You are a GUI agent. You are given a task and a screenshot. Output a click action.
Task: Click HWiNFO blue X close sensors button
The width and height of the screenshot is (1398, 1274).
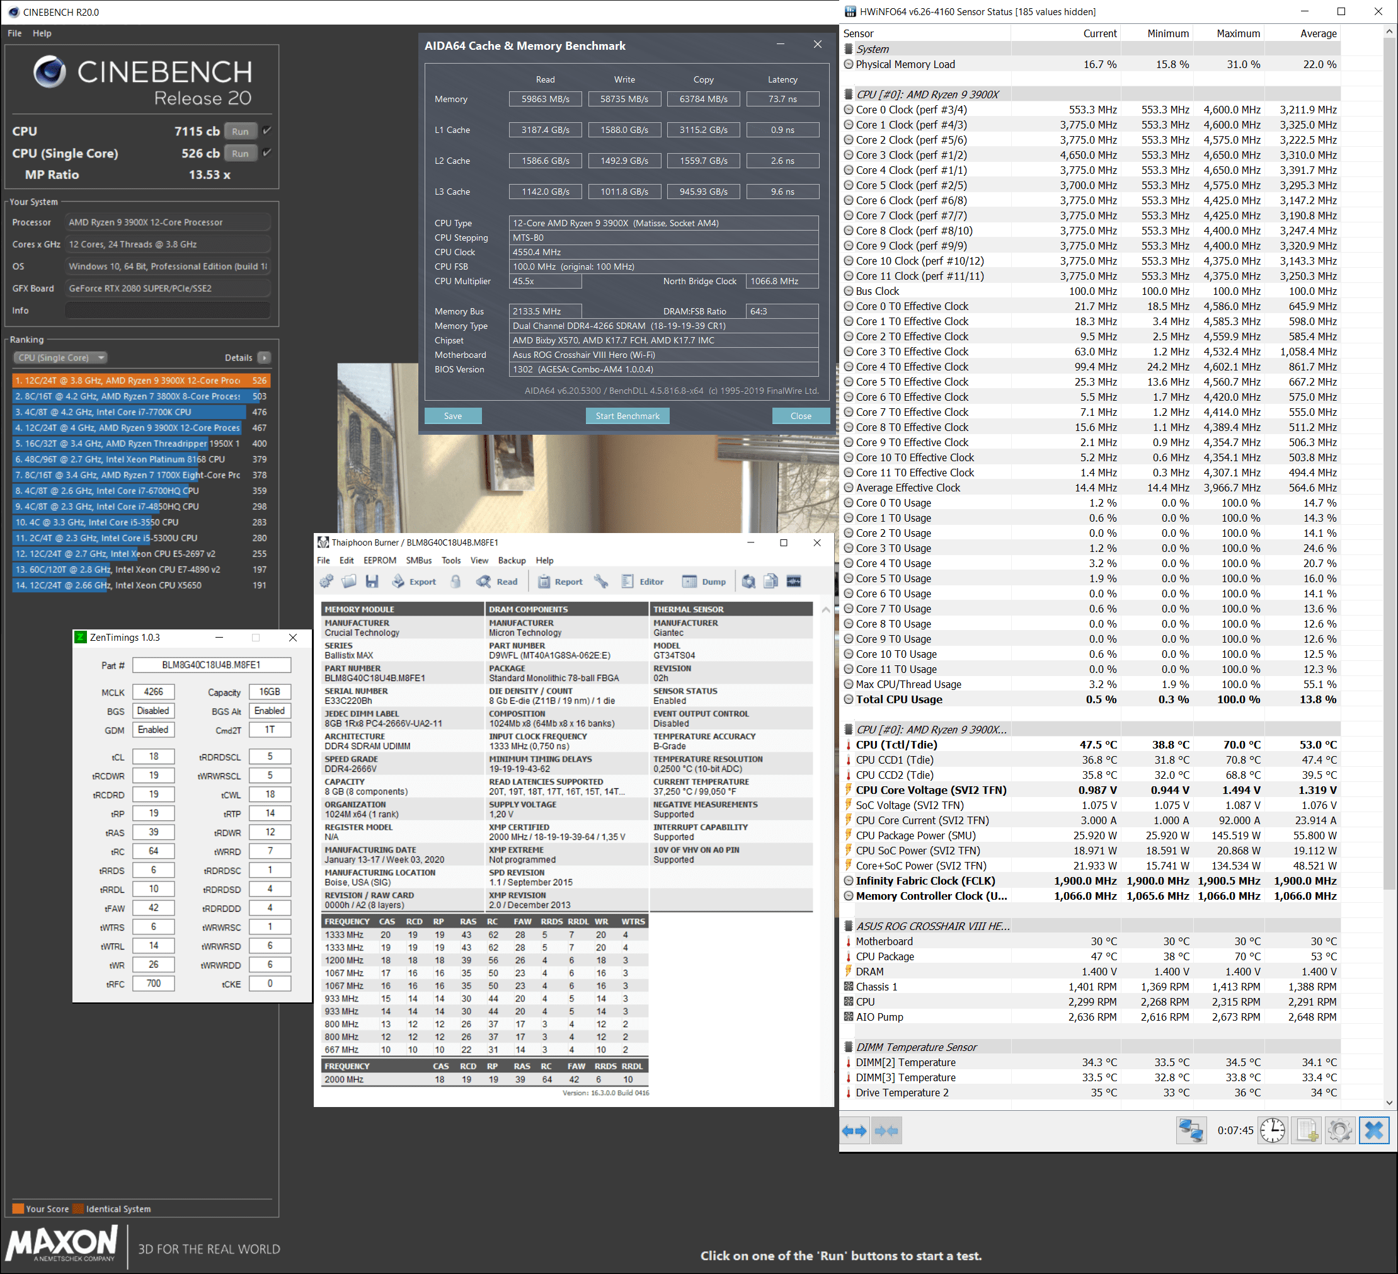pos(1373,1130)
